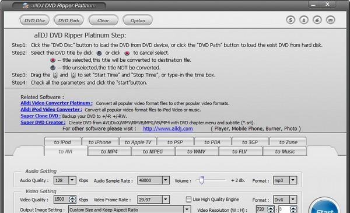
Task: Enable Use High Quality Engine checkbox
Action: (188, 199)
